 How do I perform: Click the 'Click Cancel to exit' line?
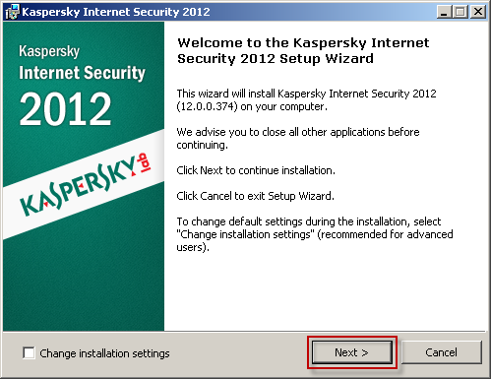[x=255, y=196]
